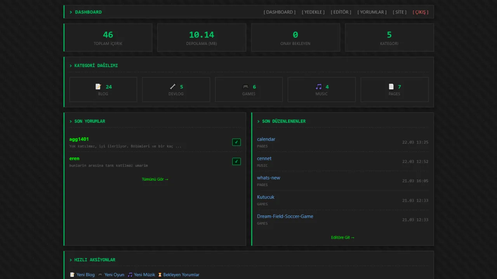Click the Blog category notepad icon
Viewport: 497px width, 279px height.
coord(98,87)
